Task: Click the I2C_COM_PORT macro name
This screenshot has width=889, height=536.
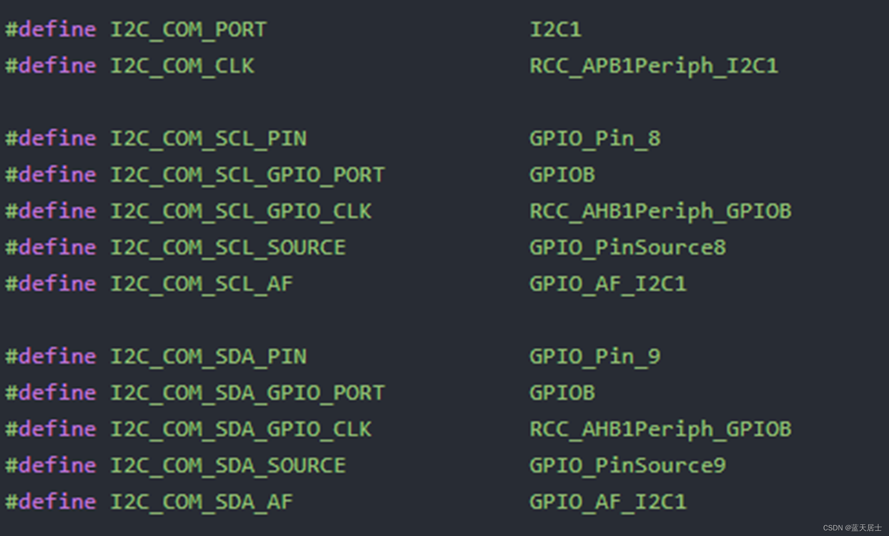Action: (x=189, y=30)
